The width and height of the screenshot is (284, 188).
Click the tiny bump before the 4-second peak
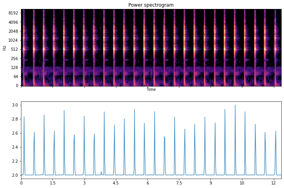coord(101,172)
